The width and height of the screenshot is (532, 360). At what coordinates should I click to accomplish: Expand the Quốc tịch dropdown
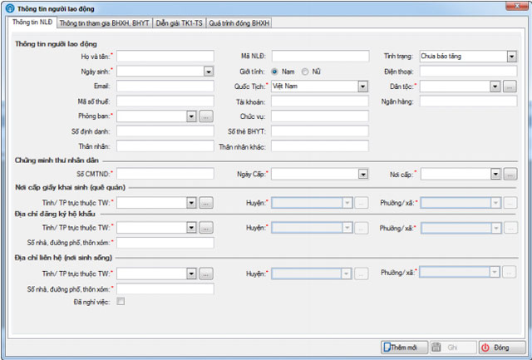pyautogui.click(x=362, y=86)
